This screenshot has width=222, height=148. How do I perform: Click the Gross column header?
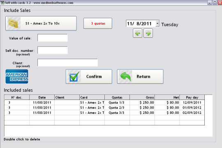[142, 97]
